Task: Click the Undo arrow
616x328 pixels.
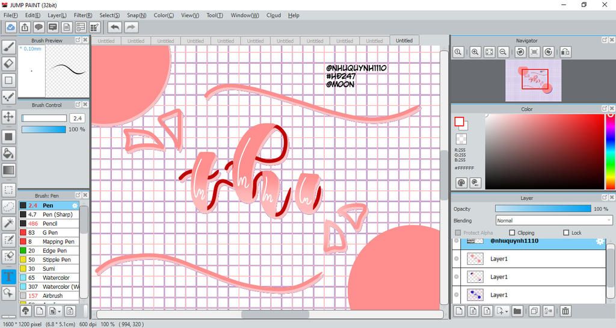Action: (x=115, y=27)
